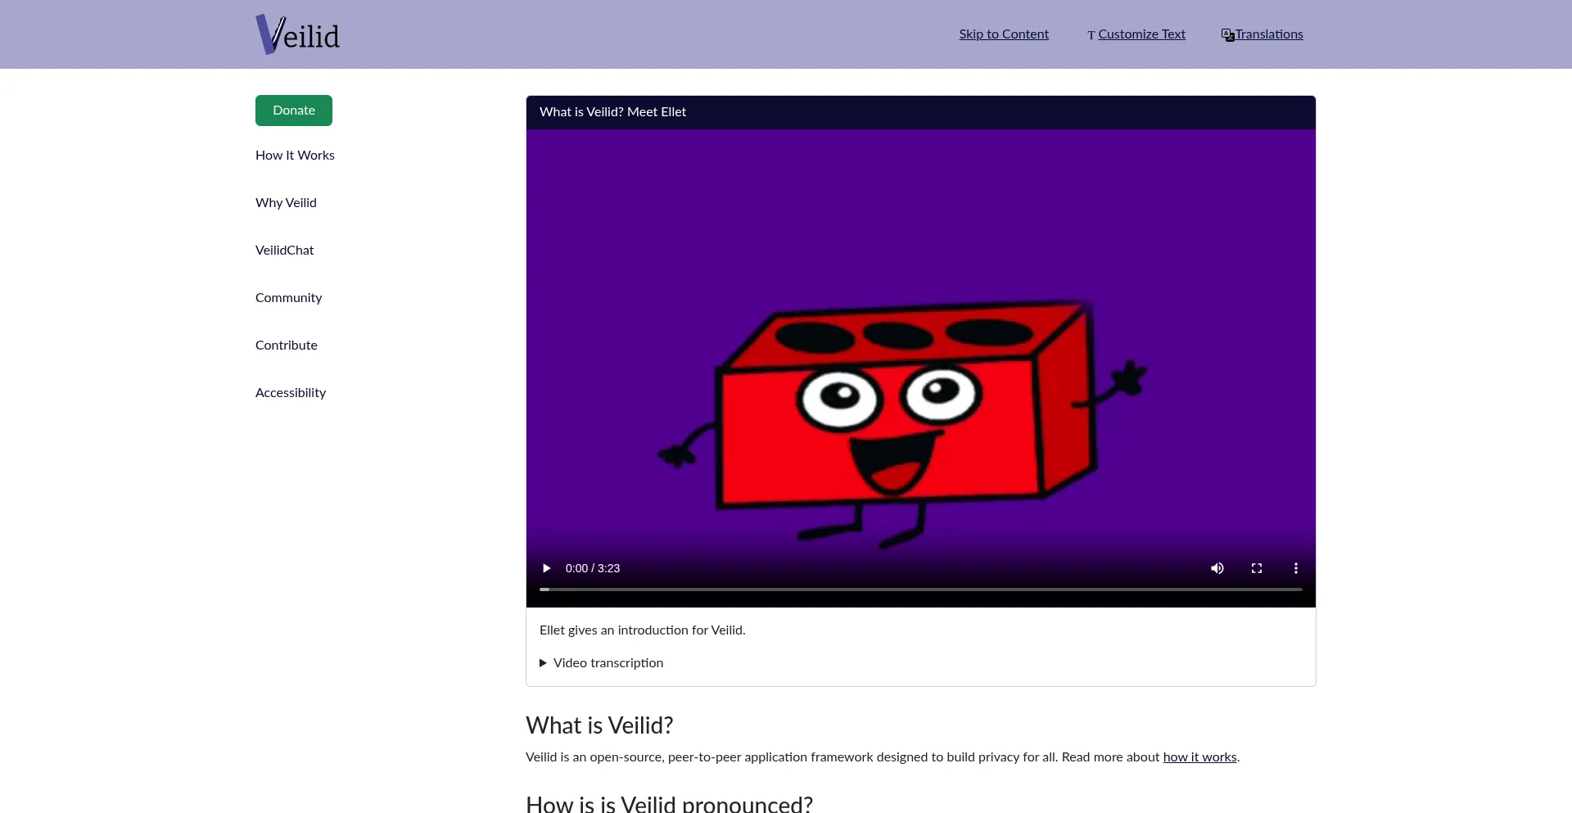Navigate to VeilidChat

point(284,250)
